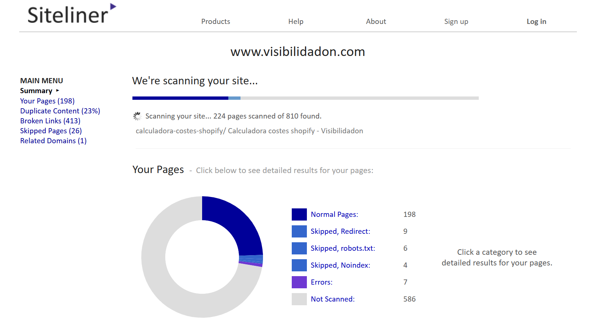
Task: Click 'We're scanning your site...' heading
Action: tap(195, 81)
